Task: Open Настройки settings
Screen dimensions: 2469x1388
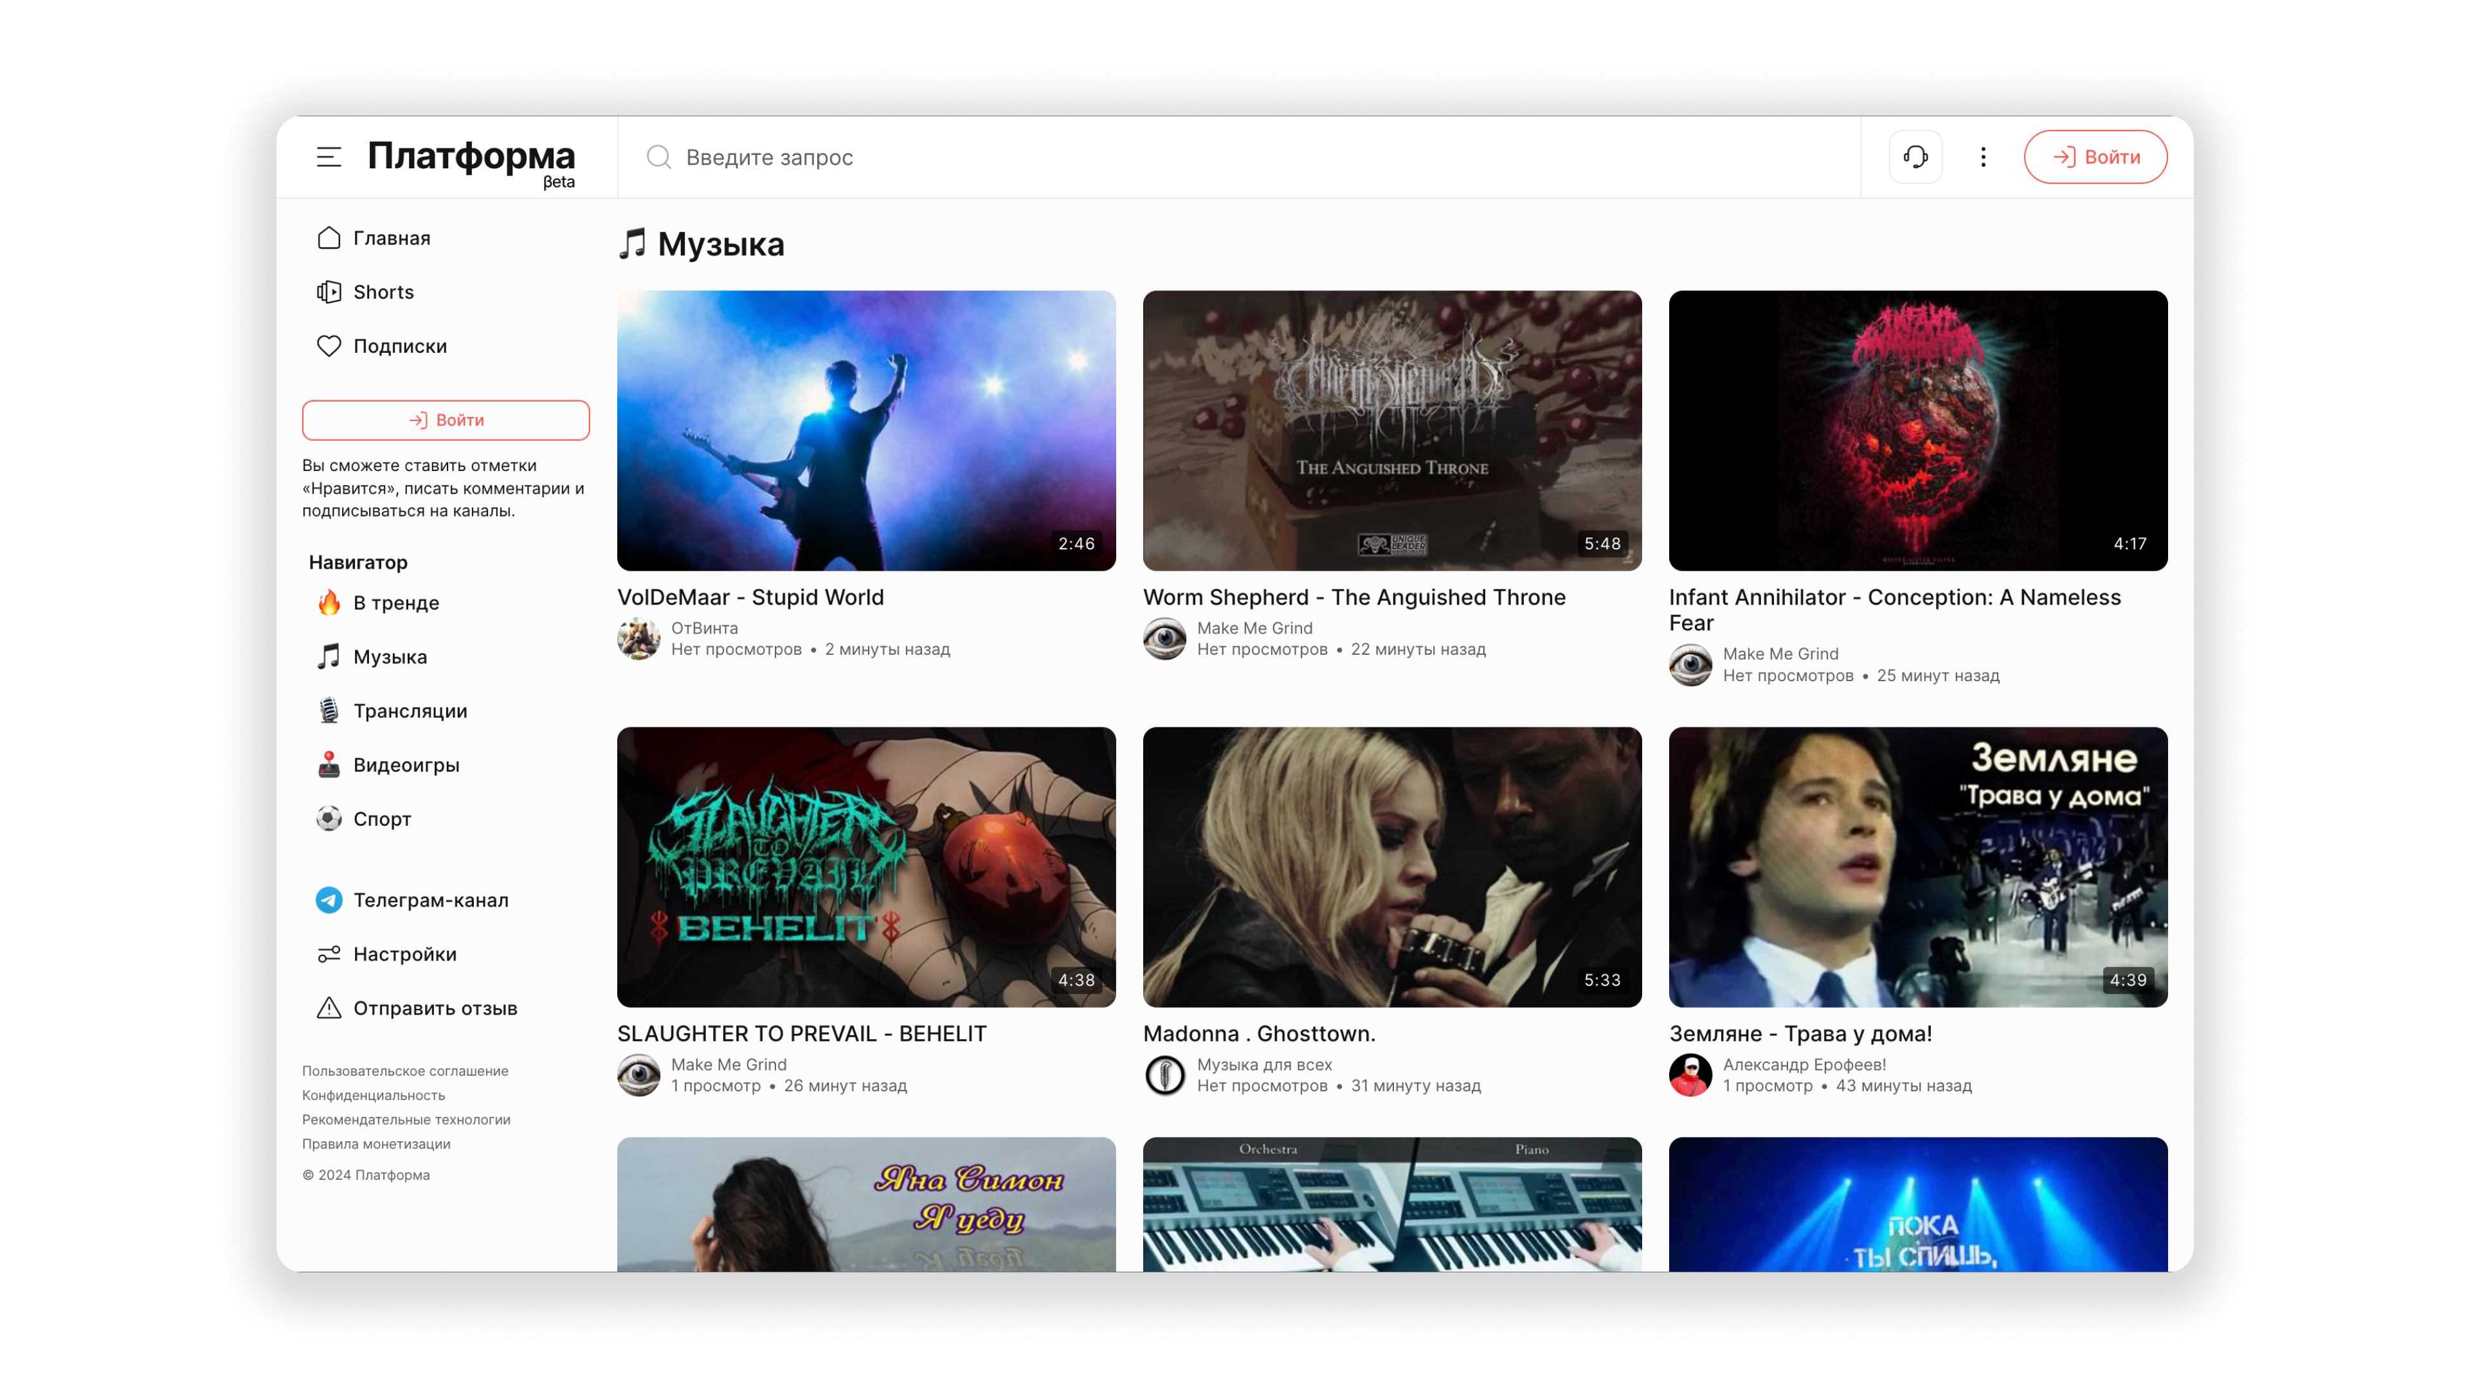Action: (x=446, y=954)
